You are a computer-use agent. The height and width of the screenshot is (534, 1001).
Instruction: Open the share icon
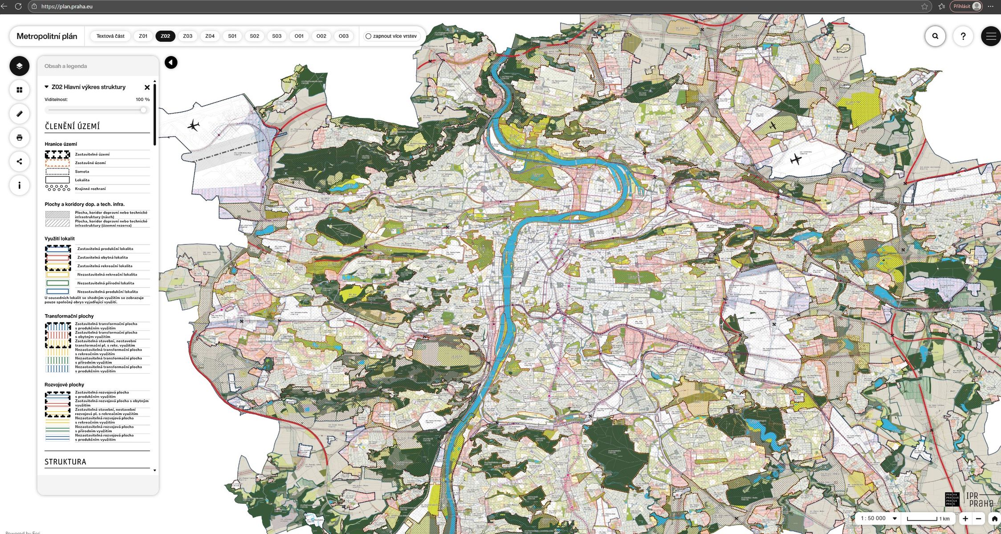coord(19,162)
